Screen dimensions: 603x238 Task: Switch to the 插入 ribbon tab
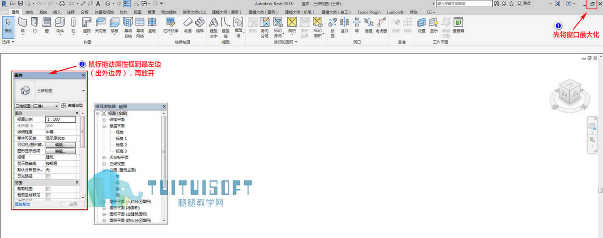[57, 12]
